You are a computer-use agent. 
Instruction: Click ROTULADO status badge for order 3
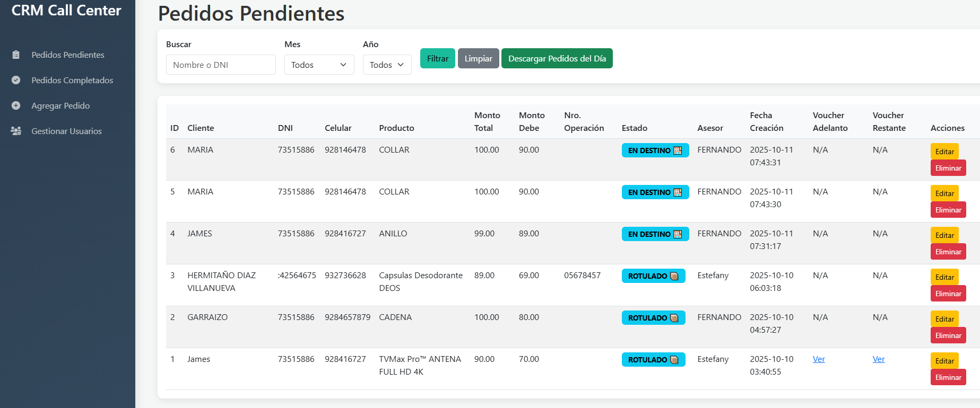[x=653, y=276]
